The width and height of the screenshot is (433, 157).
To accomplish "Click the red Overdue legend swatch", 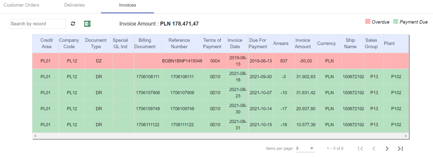I will (368, 22).
